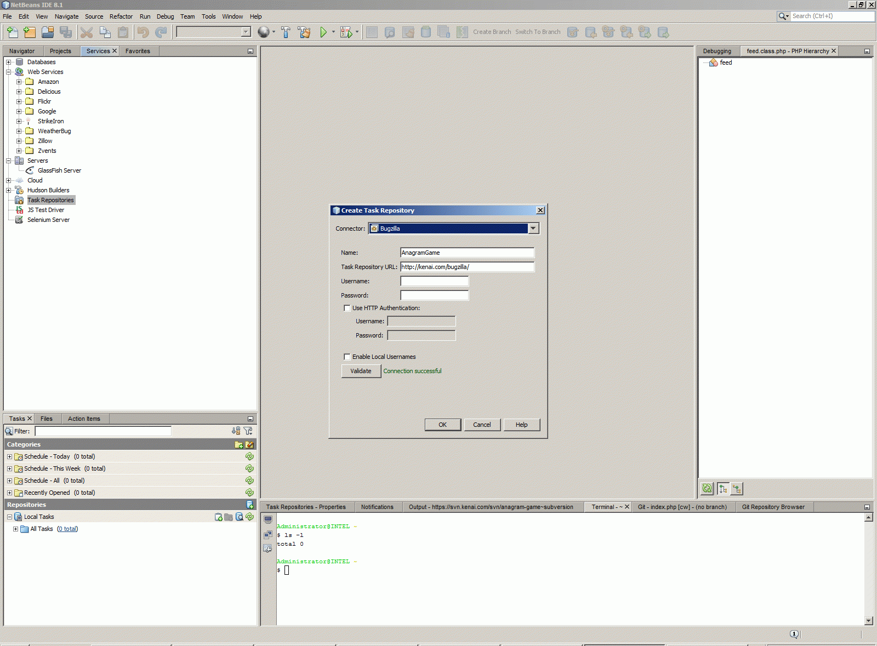Click the Name field containing AnagramGame
Screen dimensions: 877x646
(x=467, y=253)
